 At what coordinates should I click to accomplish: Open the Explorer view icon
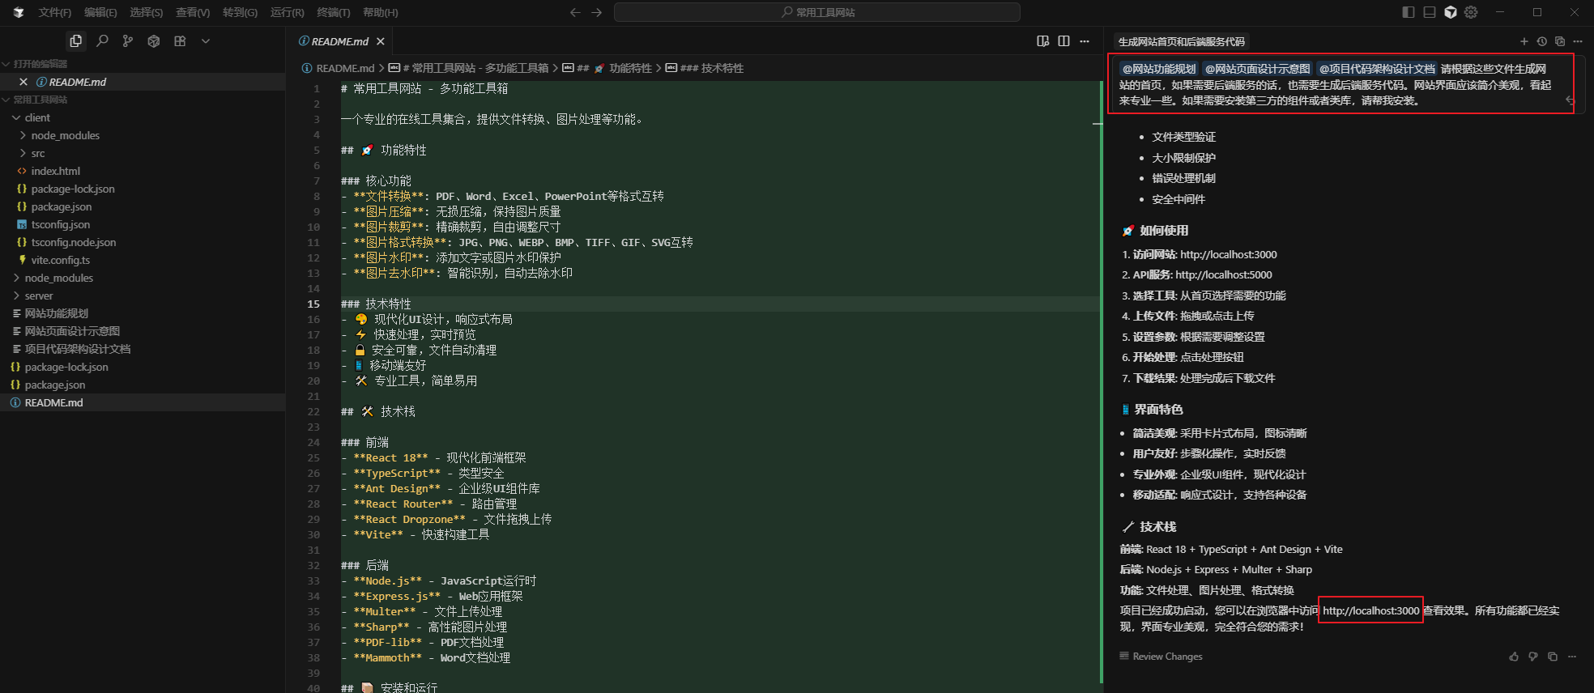tap(76, 40)
